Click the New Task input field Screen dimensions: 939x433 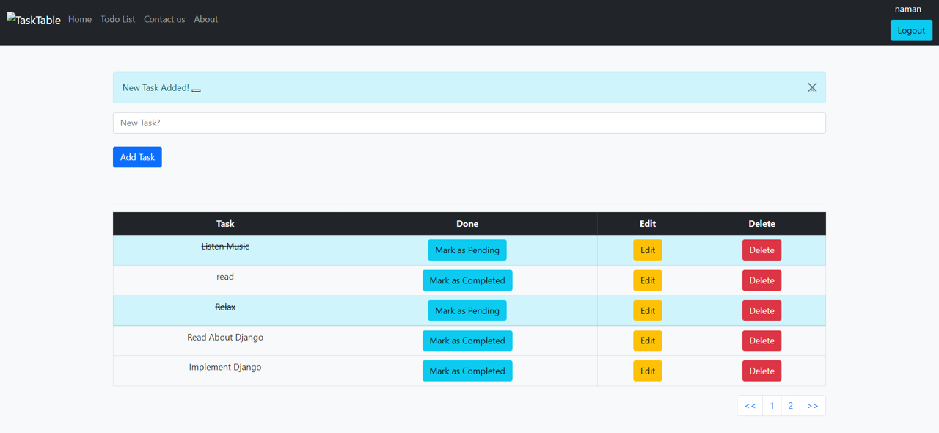pos(469,123)
